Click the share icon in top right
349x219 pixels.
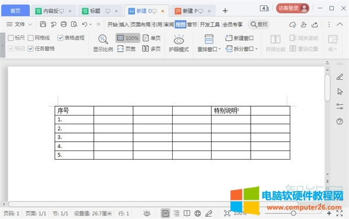(315, 24)
